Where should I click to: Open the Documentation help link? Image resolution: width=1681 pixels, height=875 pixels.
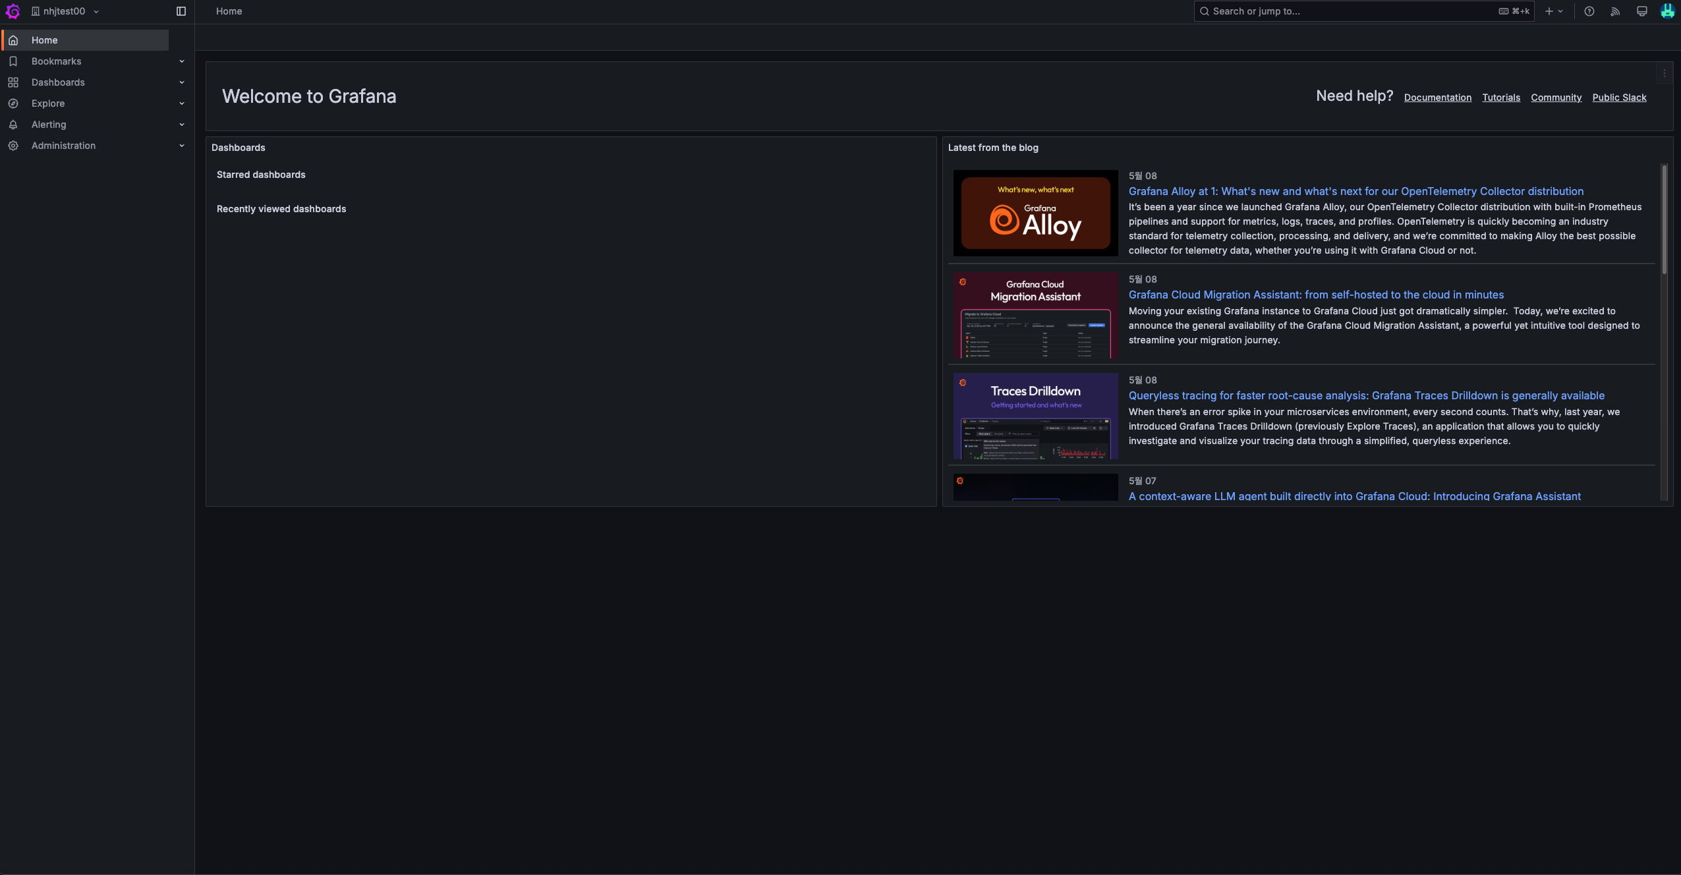click(1437, 98)
